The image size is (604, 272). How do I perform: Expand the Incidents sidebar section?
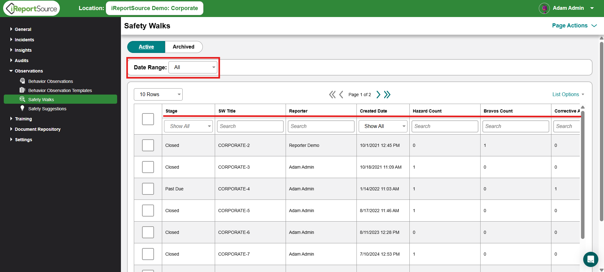click(22, 40)
